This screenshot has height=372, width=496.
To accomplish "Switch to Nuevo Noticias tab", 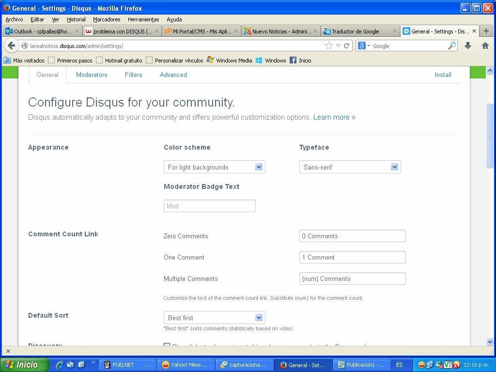I will pos(281,31).
